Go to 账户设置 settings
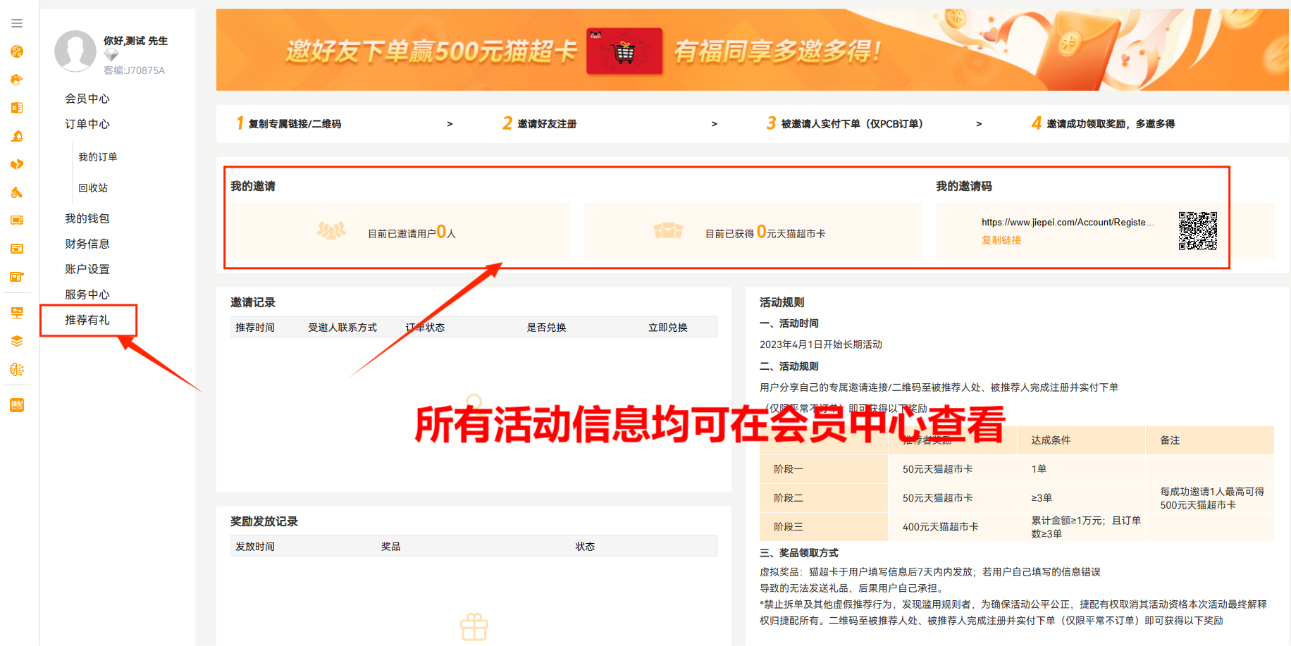Image resolution: width=1291 pixels, height=646 pixels. point(86,268)
